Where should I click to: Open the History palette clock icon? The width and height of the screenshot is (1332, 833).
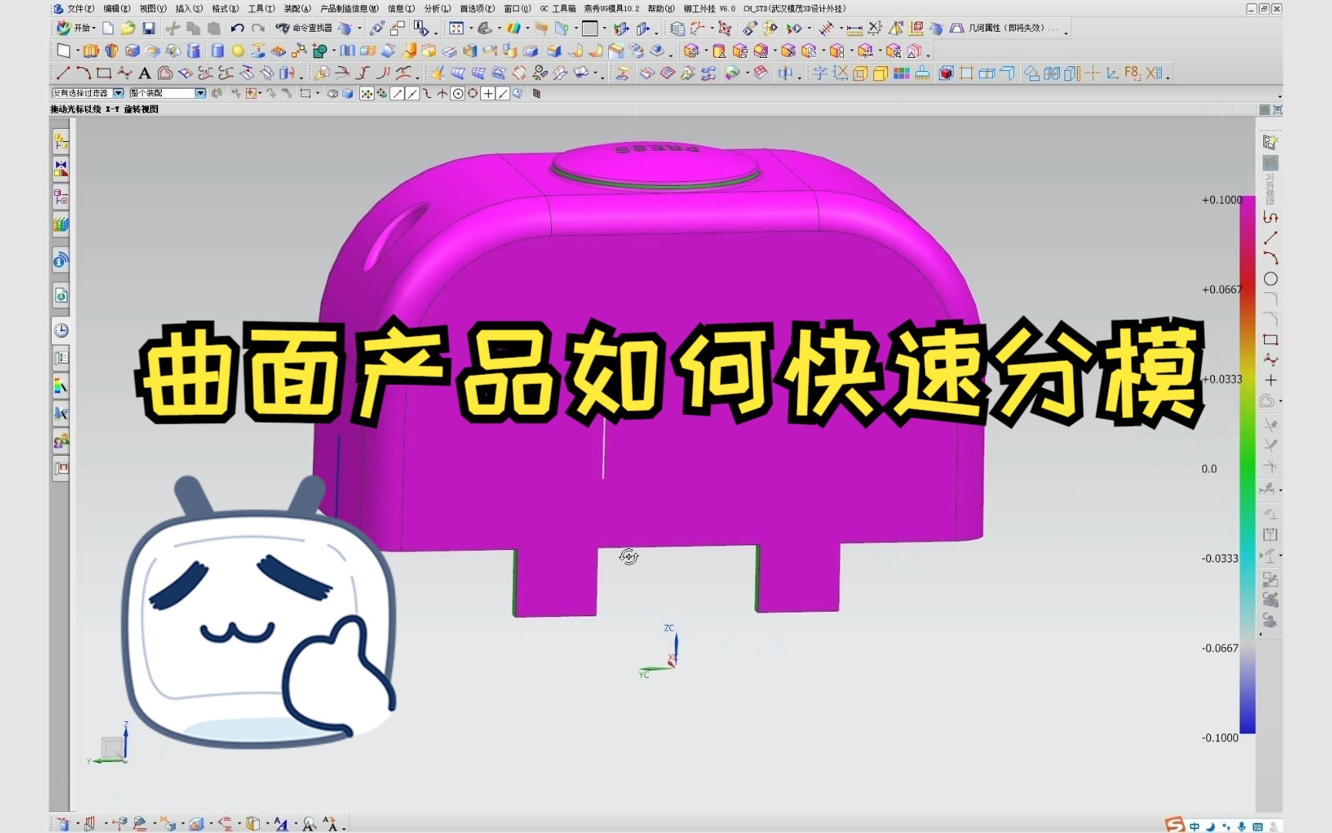[62, 330]
